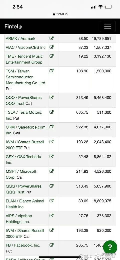Viewport: 120px width, 260px height.
Task: Tap the fintel.io address bar
Action: tap(60, 14)
